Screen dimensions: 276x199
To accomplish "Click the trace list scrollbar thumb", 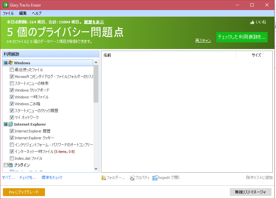I will [96, 83].
